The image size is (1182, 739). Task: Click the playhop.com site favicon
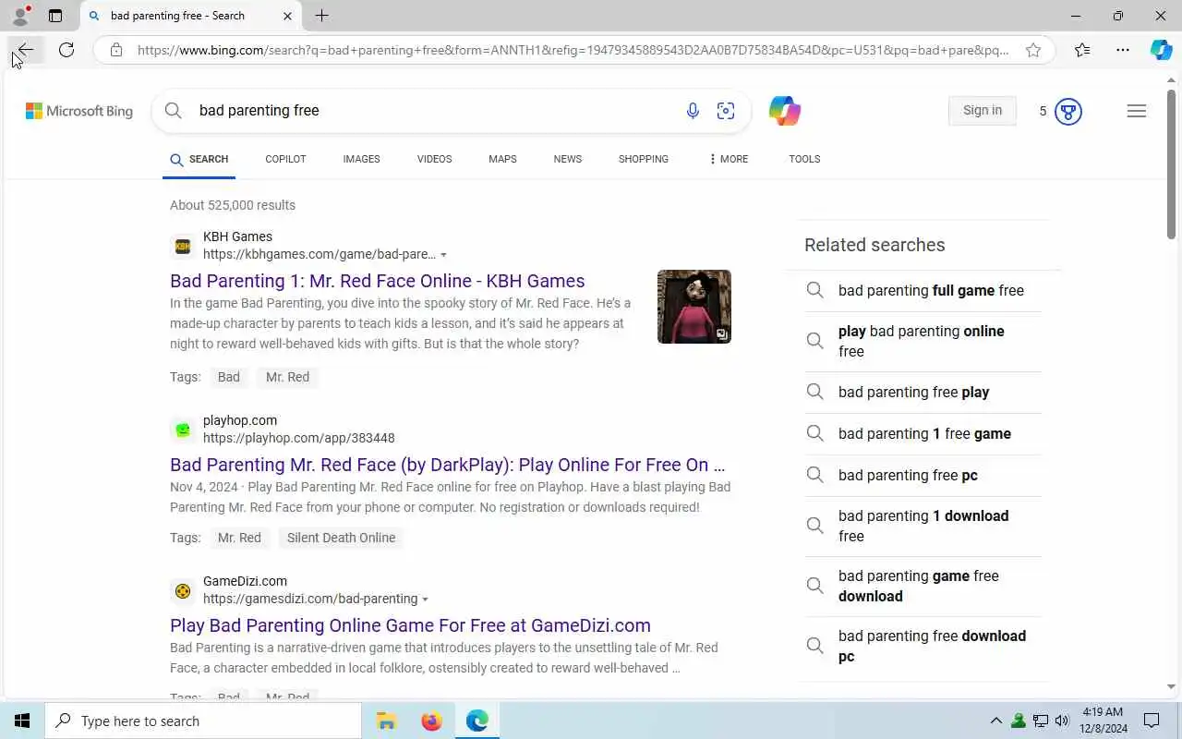tap(183, 430)
